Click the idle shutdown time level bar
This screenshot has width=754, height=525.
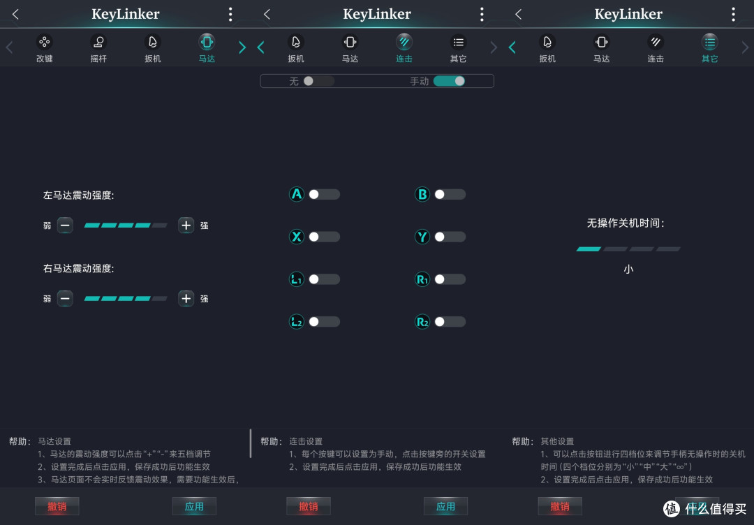(x=628, y=249)
